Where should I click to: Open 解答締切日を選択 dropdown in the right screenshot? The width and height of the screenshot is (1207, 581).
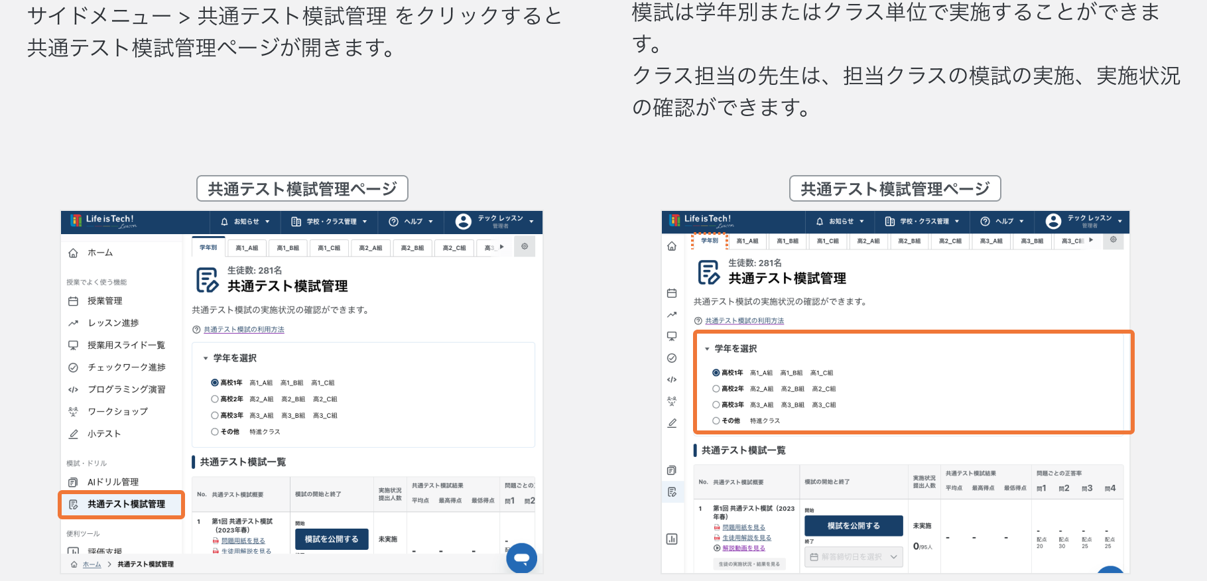coord(854,557)
